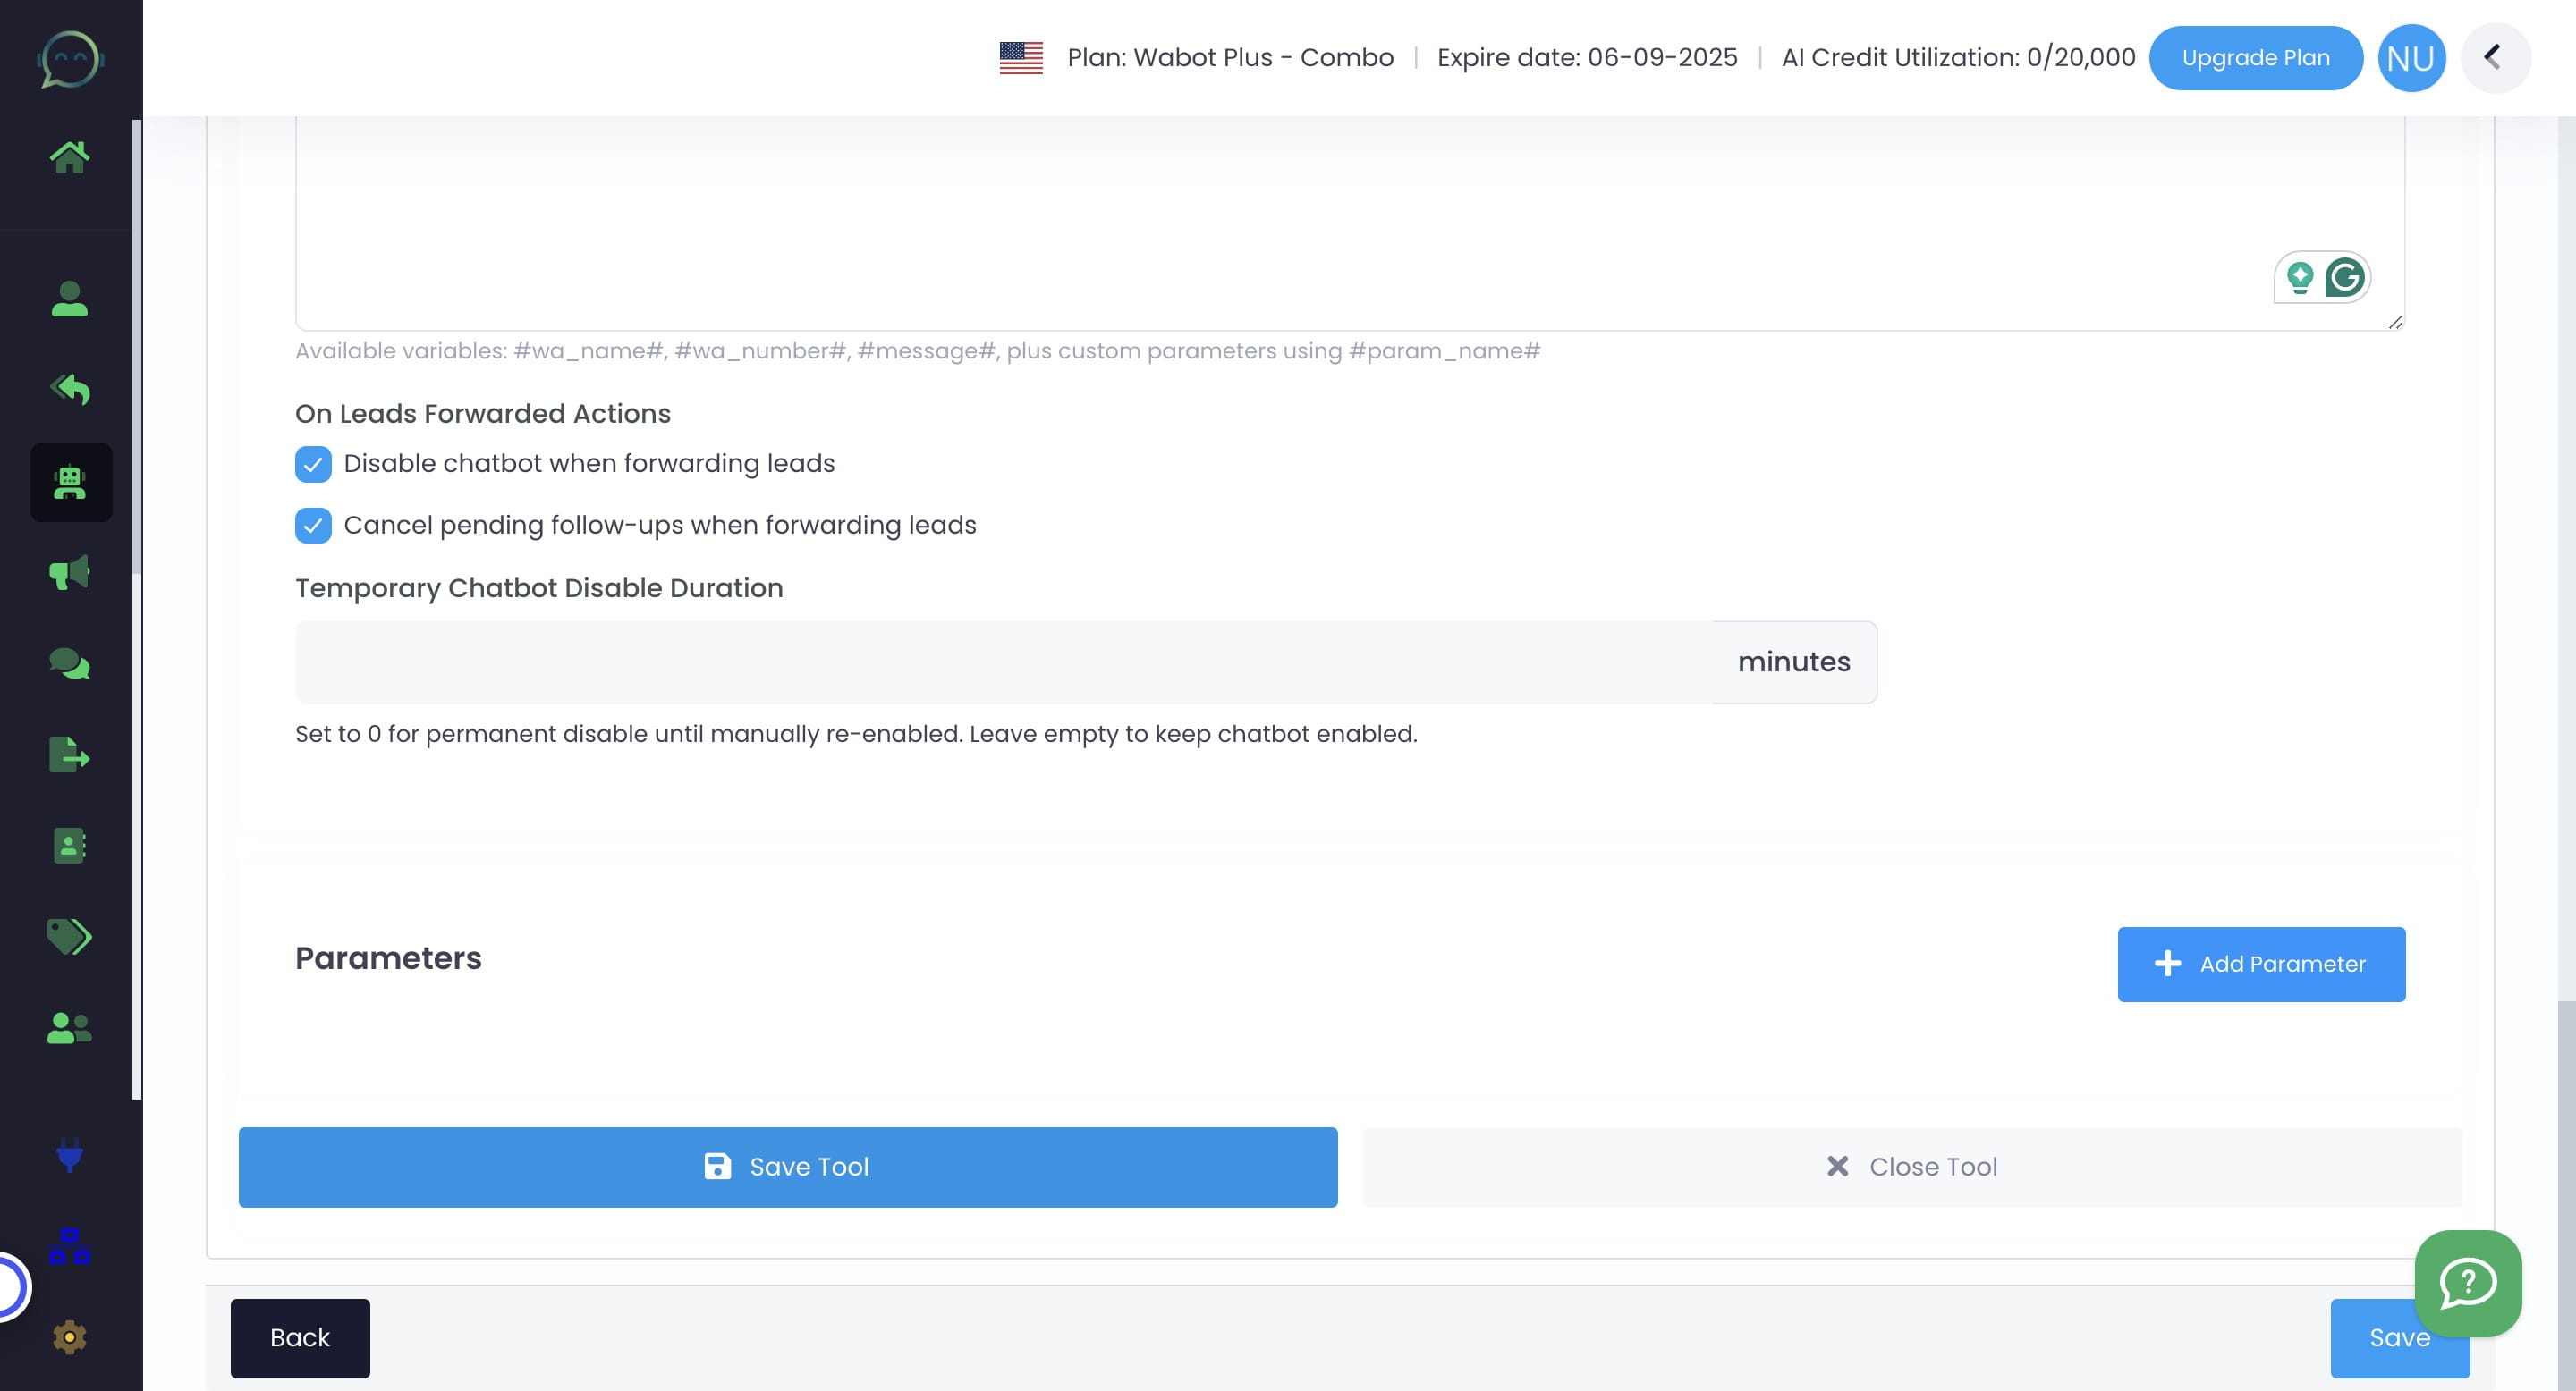Select the contacts address book icon

point(70,846)
